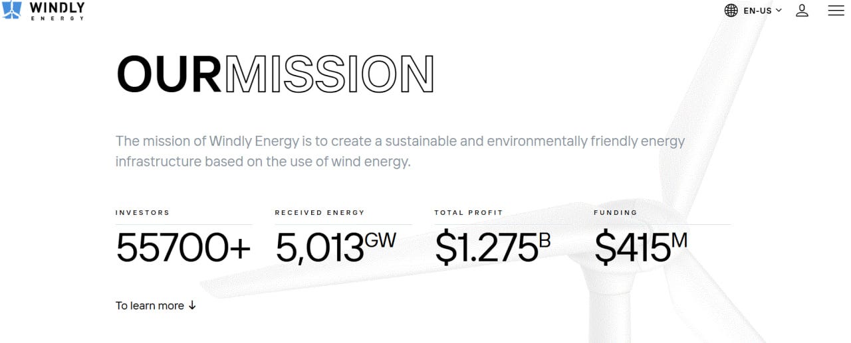This screenshot has width=851, height=343.
Task: Click the FUNDING label
Action: pyautogui.click(x=616, y=213)
